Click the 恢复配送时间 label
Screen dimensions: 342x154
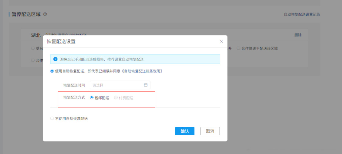74,85
